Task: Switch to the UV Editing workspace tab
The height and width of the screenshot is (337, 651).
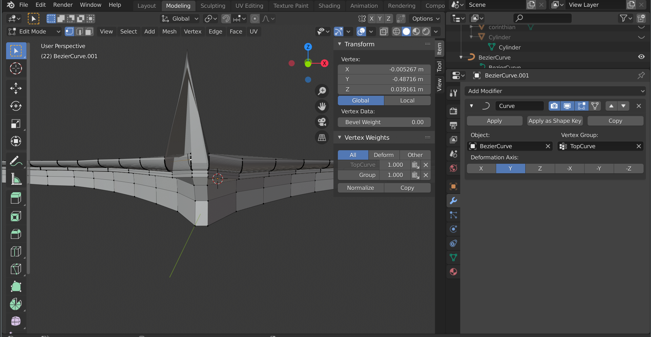Action: coord(249,6)
